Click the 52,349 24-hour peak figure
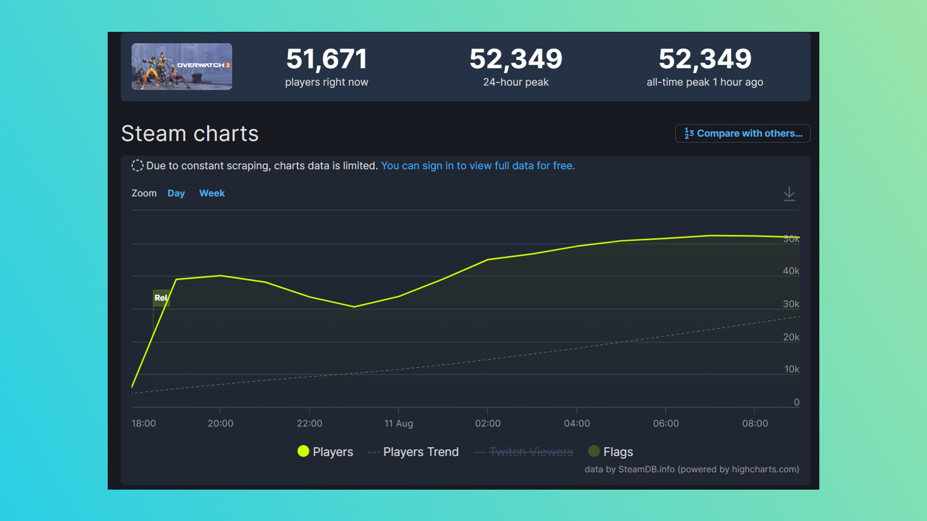The width and height of the screenshot is (927, 521). [x=516, y=59]
